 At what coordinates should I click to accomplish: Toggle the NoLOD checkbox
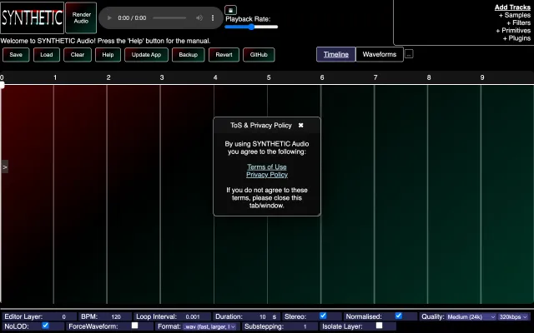pos(45,326)
